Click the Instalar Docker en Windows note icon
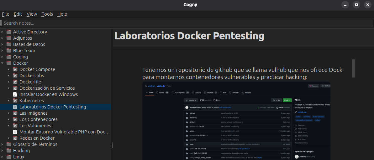 (x=15, y=94)
